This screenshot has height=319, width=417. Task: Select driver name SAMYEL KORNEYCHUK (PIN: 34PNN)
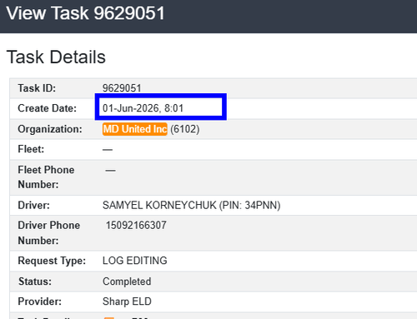[191, 205]
